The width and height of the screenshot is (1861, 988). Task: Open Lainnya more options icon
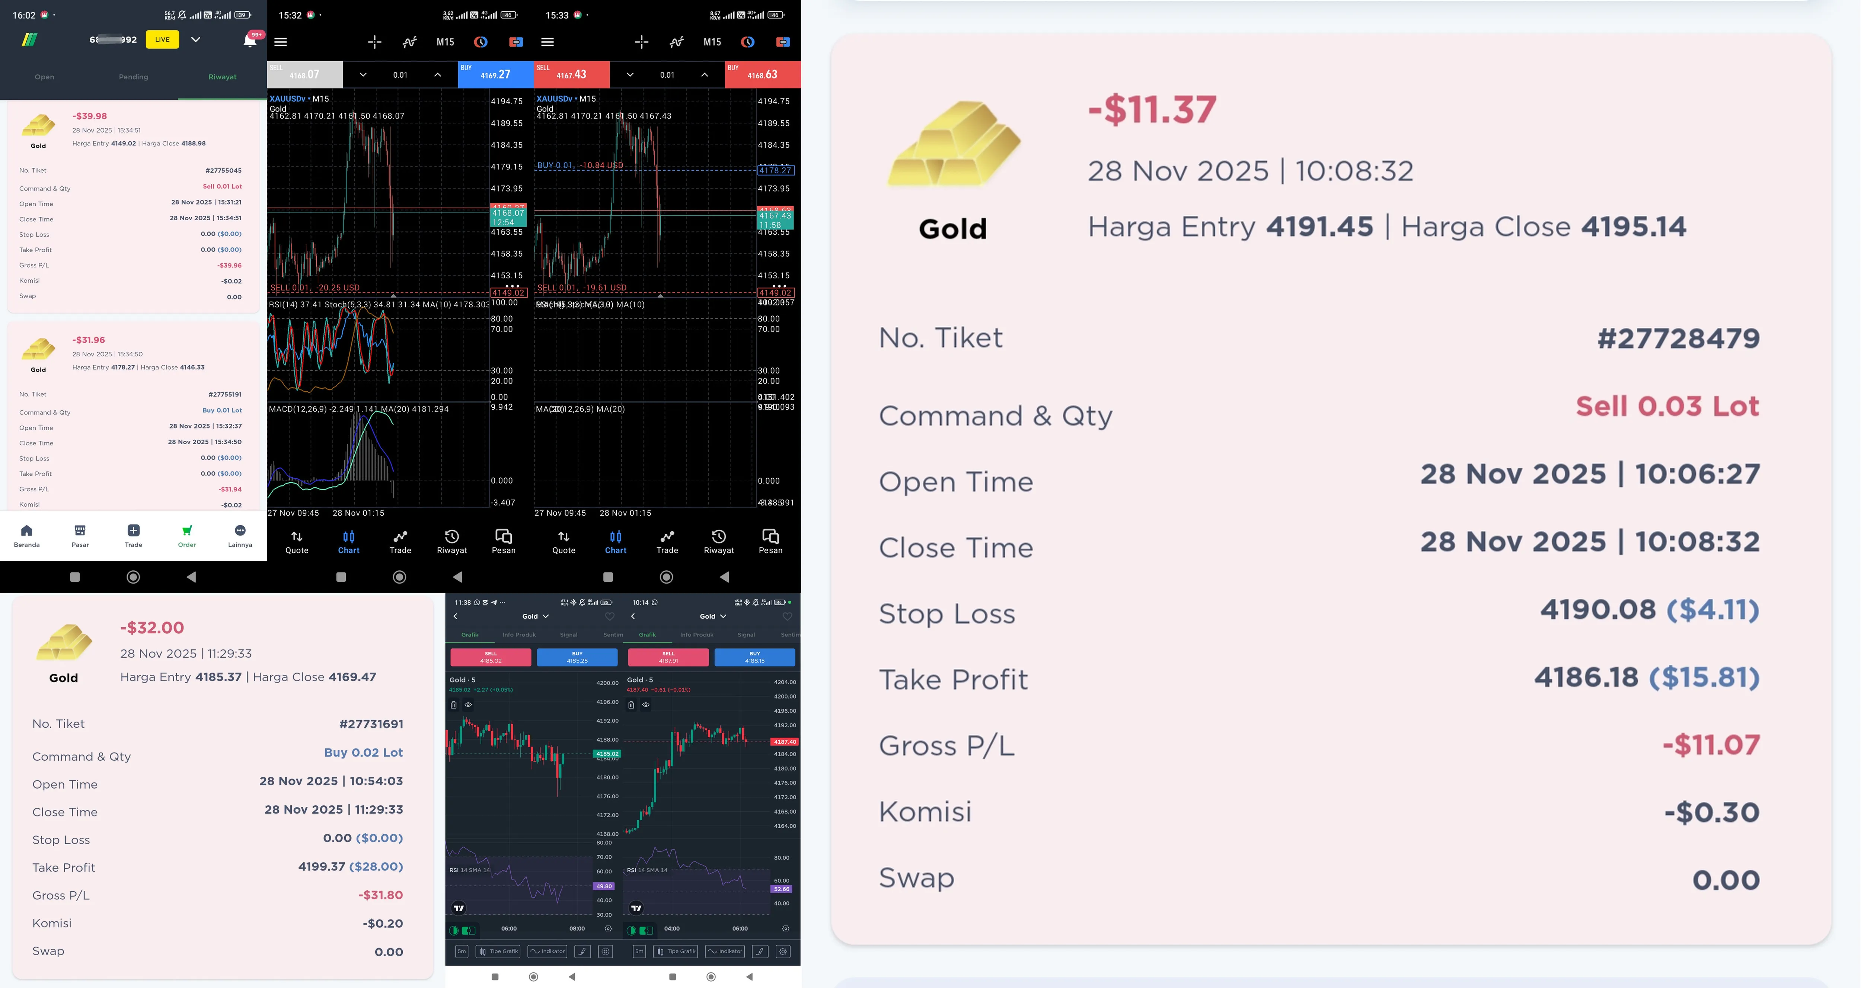tap(240, 536)
